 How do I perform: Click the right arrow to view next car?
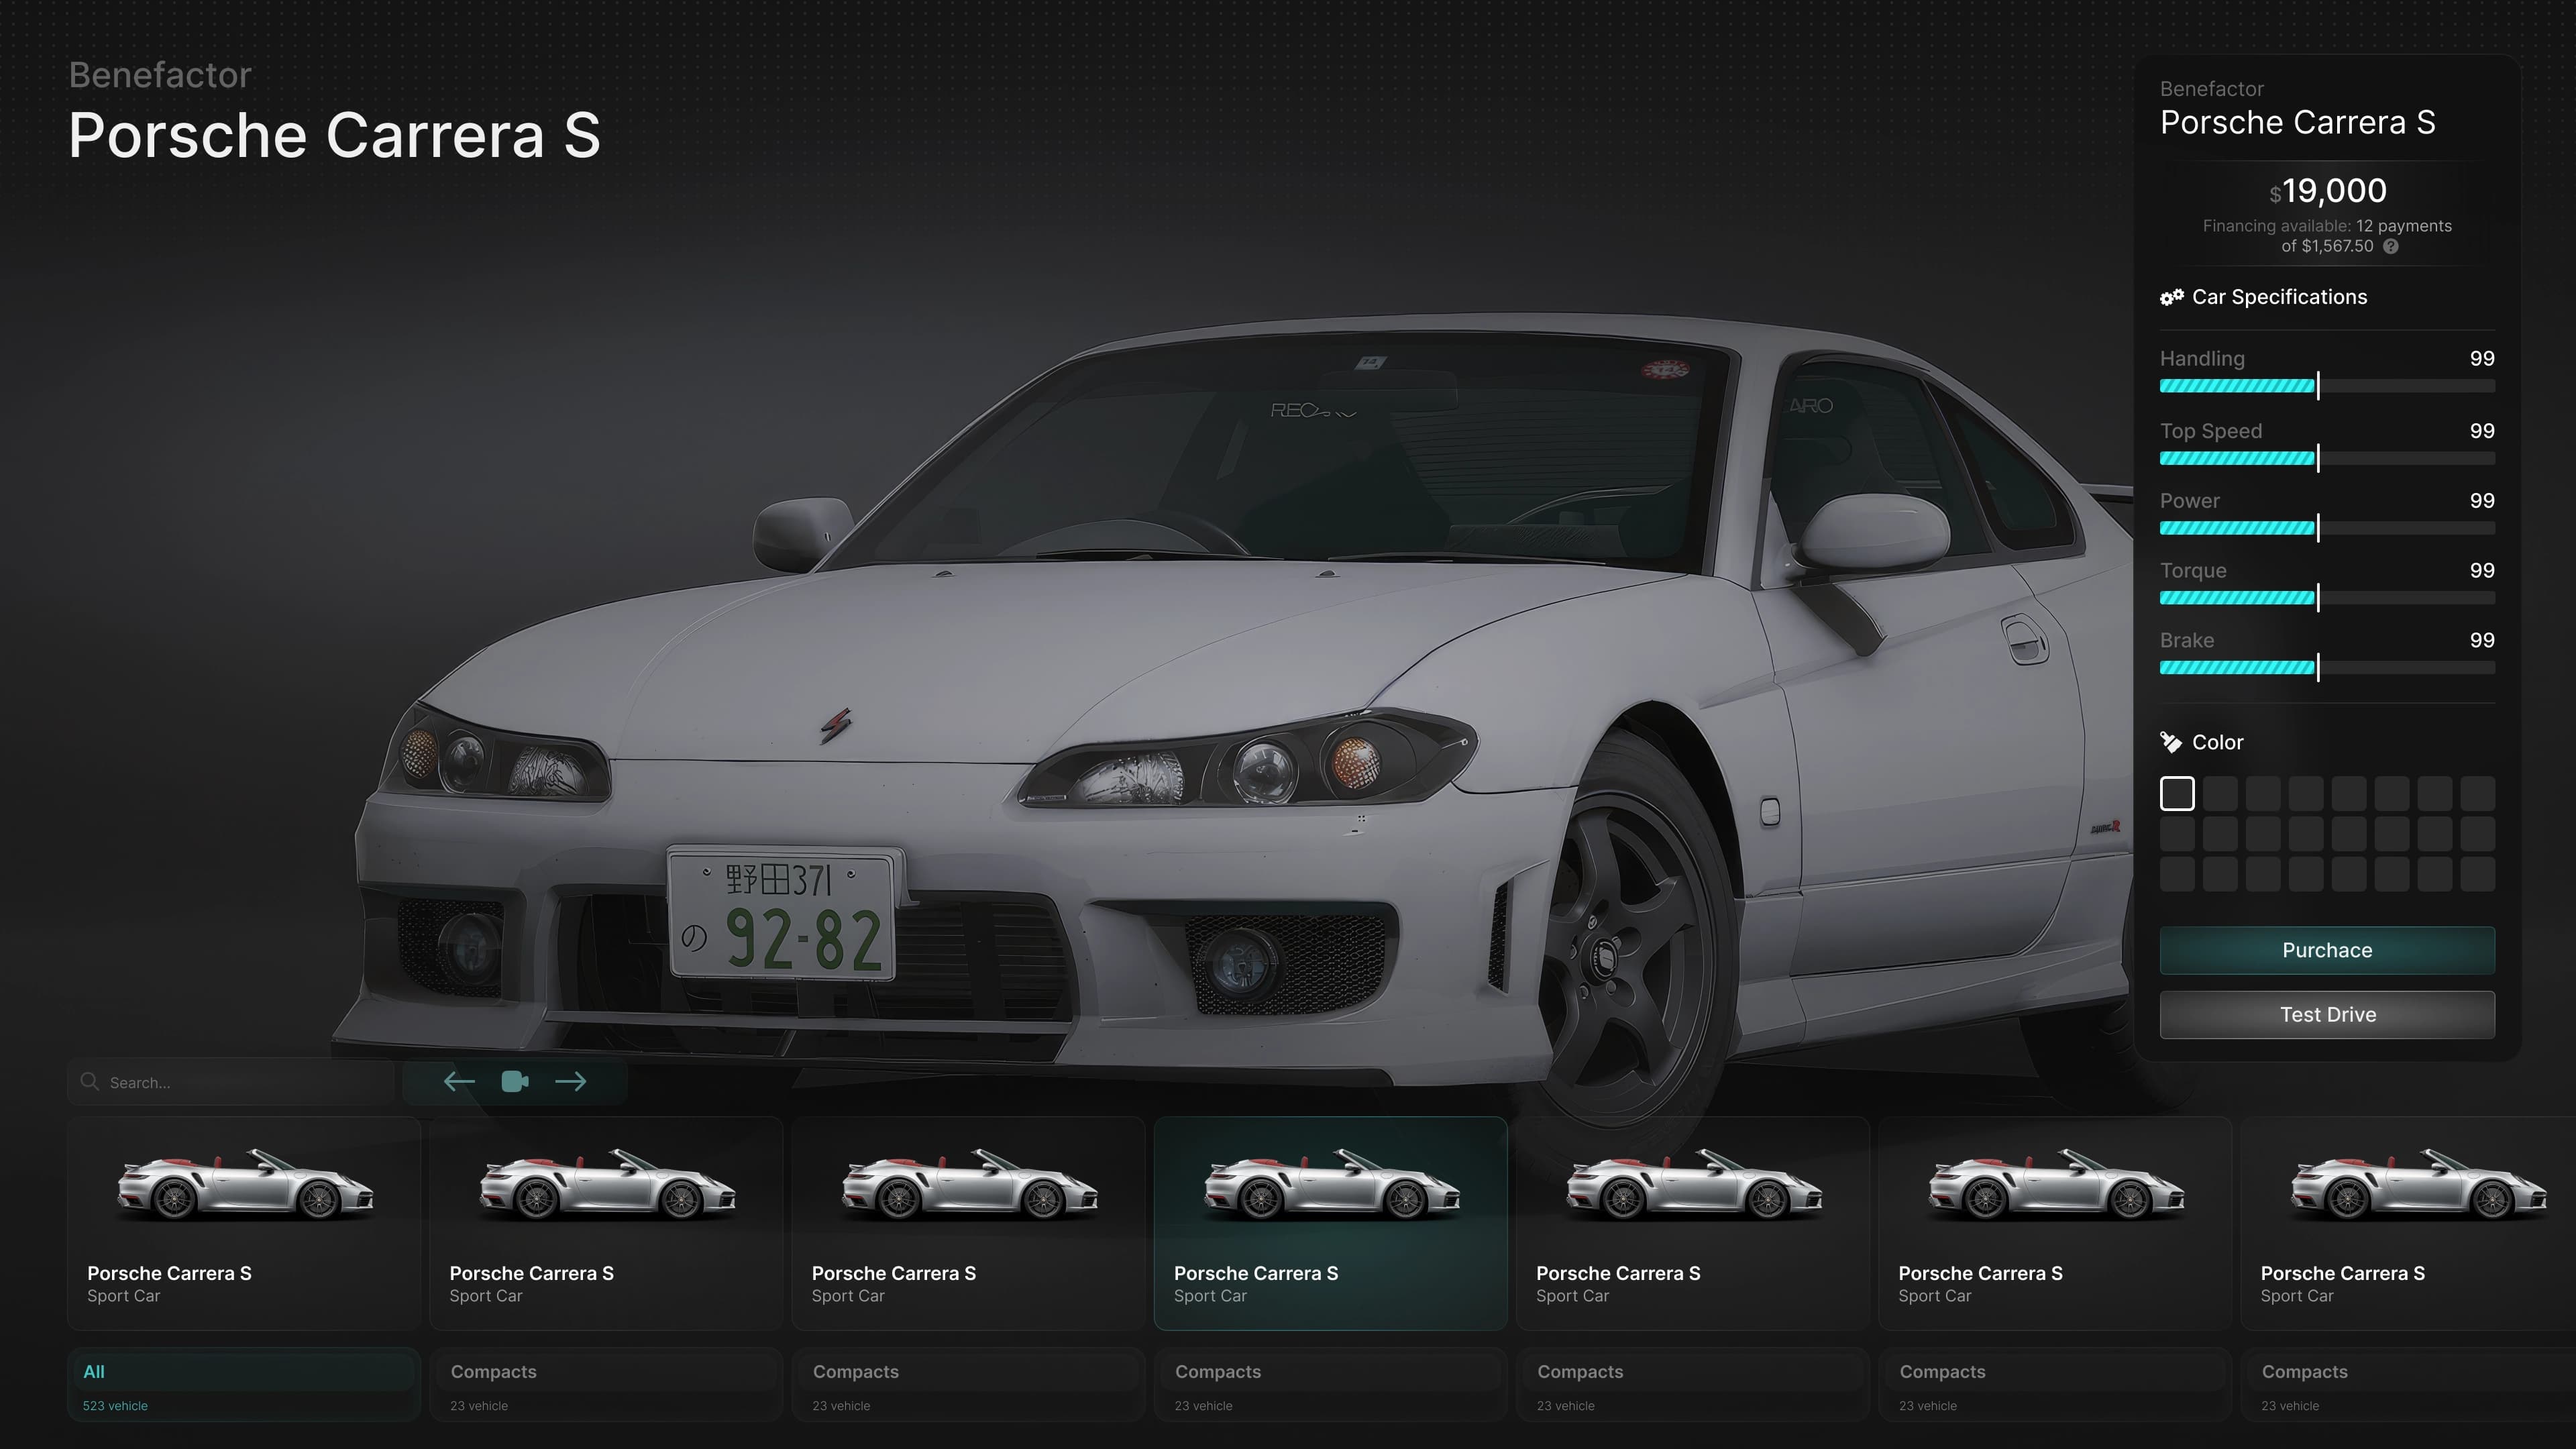tap(572, 1081)
